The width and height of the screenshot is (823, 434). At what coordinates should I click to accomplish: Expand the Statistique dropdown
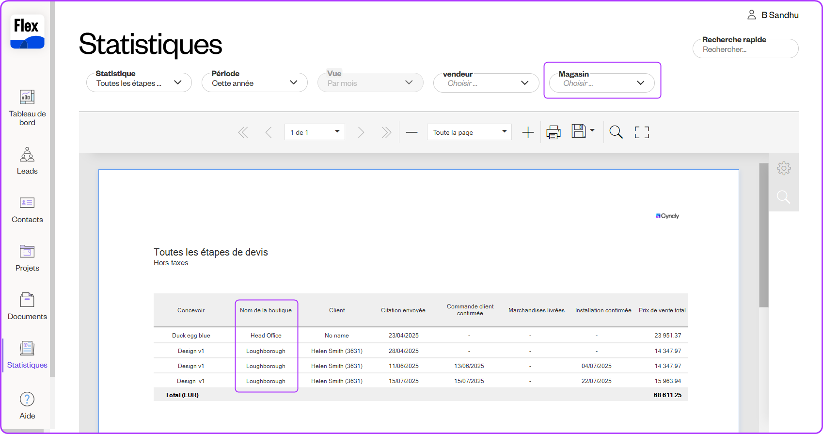pos(139,83)
